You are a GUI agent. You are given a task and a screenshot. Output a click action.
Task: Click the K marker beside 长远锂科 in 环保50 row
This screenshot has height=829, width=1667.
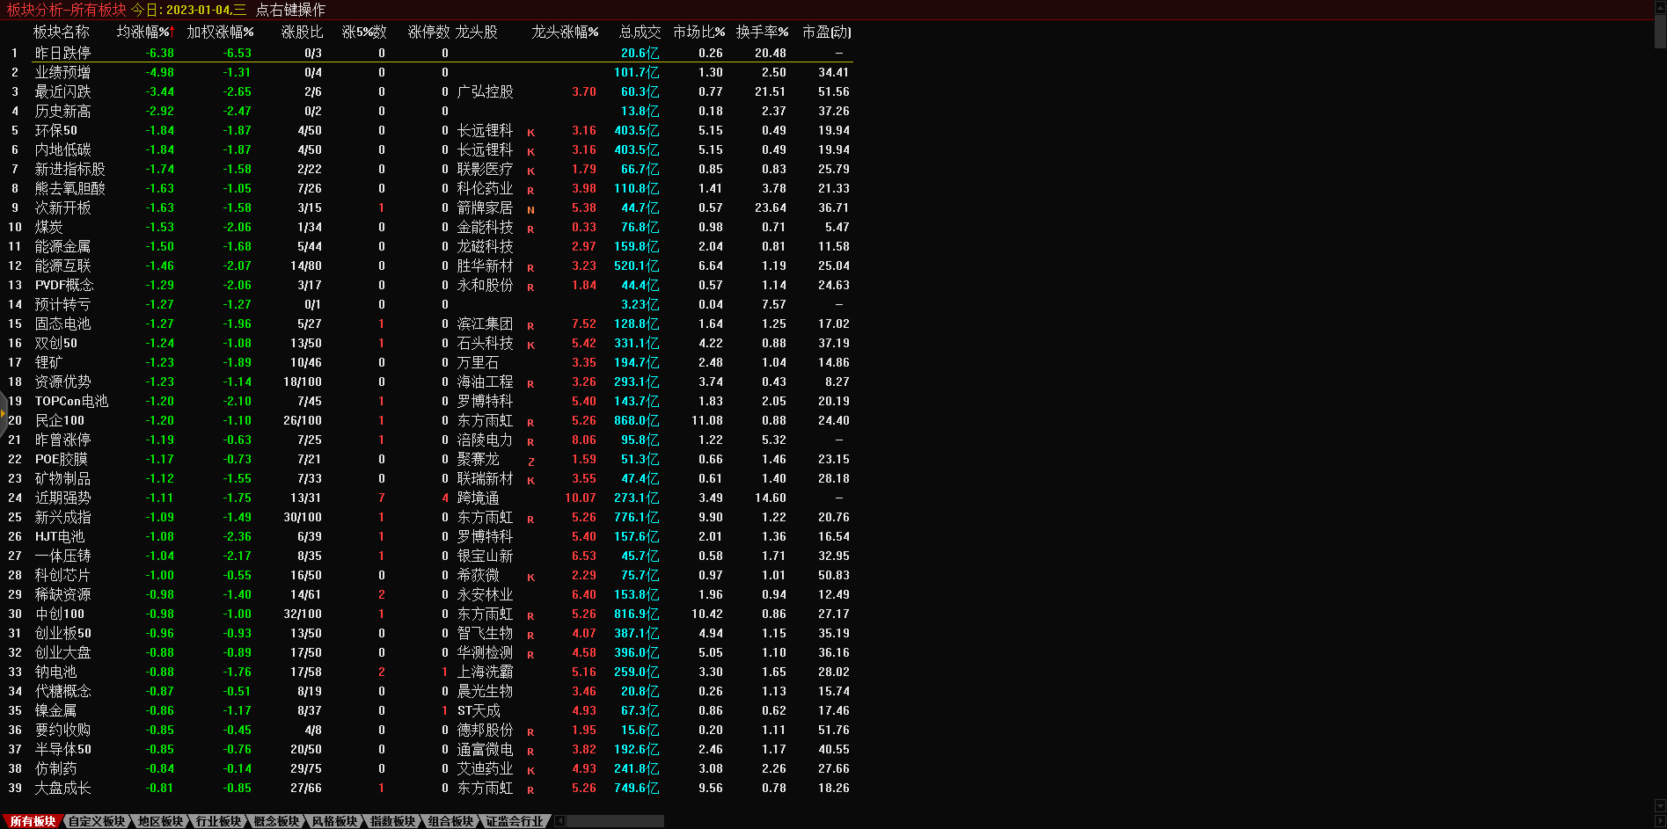(x=530, y=133)
